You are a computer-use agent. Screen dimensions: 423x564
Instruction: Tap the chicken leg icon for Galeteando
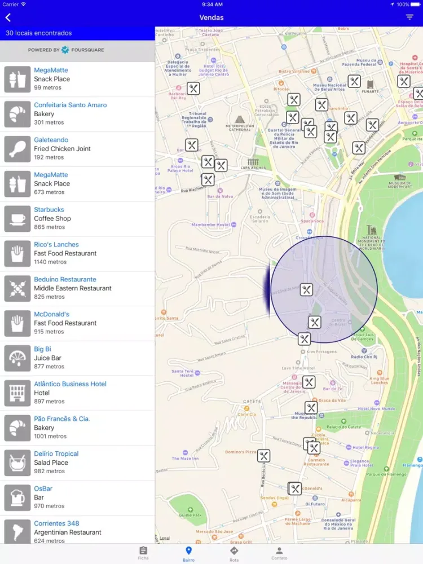coord(17,149)
